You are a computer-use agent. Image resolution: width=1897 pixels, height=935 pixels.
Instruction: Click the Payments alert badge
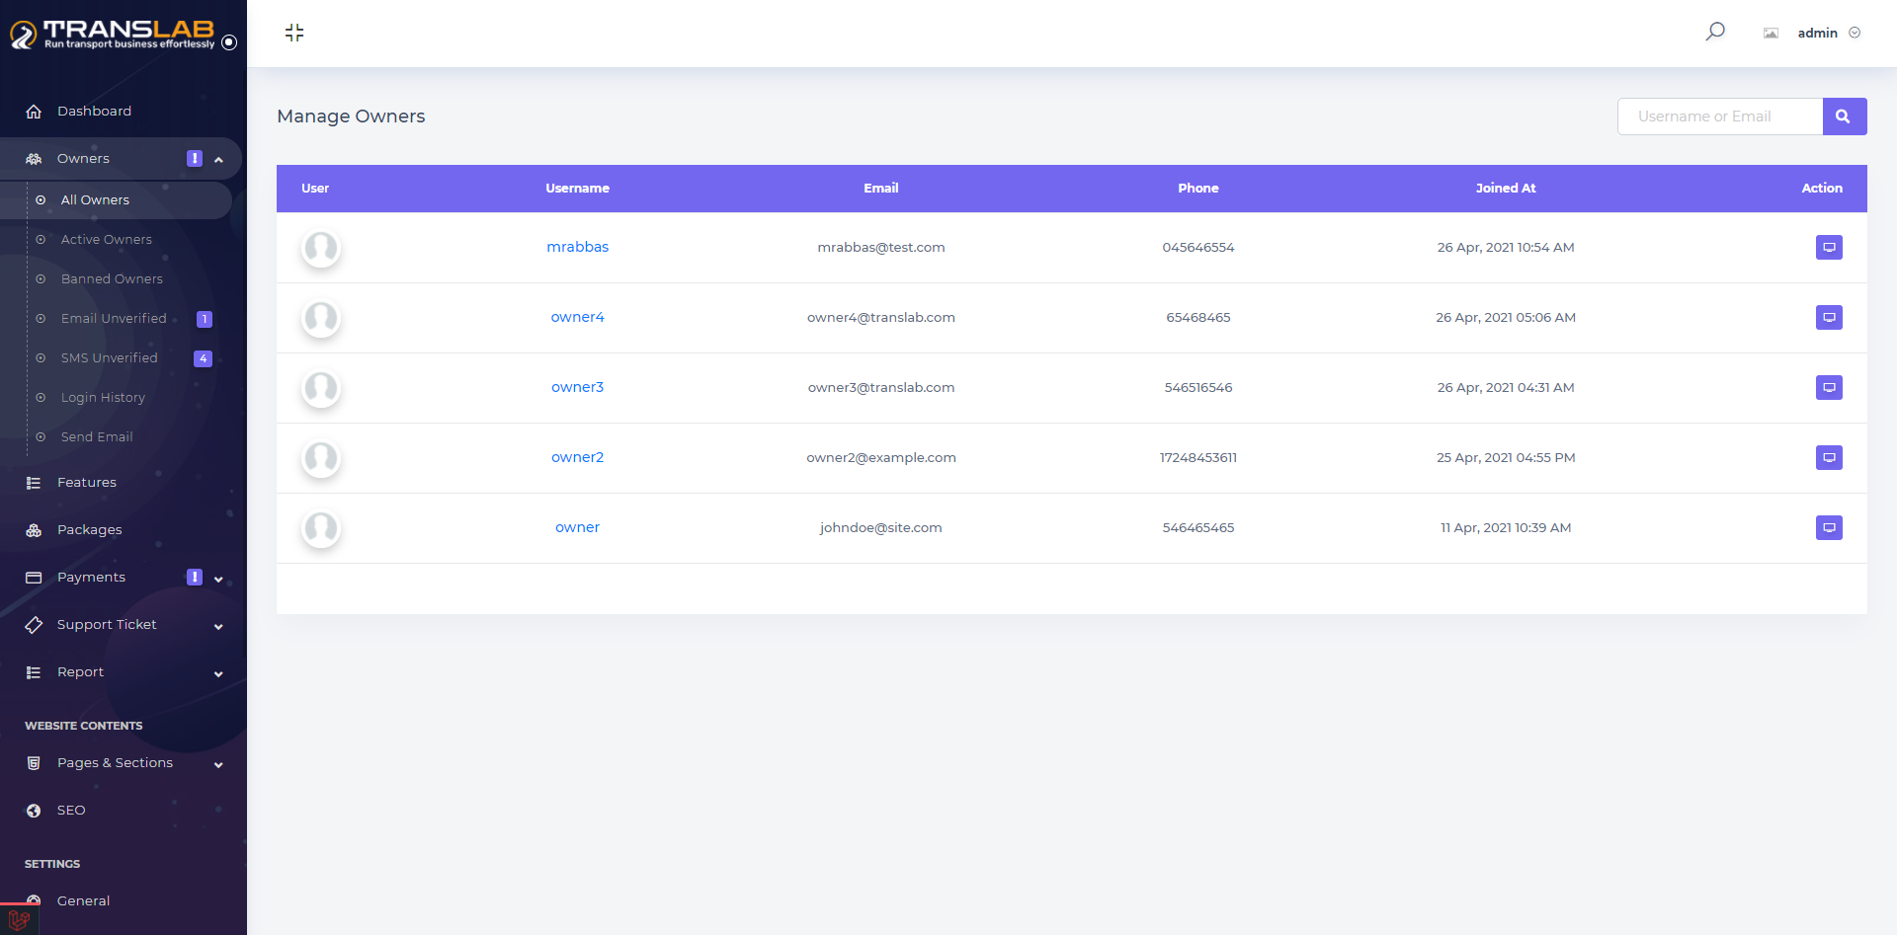(195, 578)
